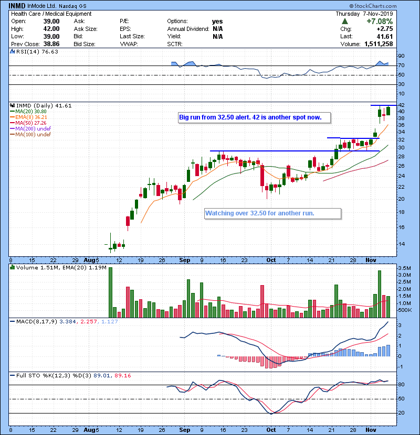Click the Volume 1.51M EMA(20) label
Image resolution: width=420 pixels, height=435 pixels.
tap(61, 268)
